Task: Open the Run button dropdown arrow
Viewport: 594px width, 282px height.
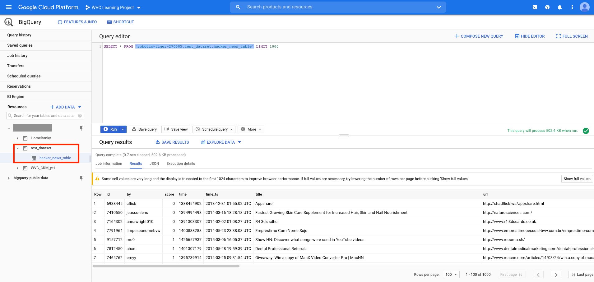Action: 123,129
